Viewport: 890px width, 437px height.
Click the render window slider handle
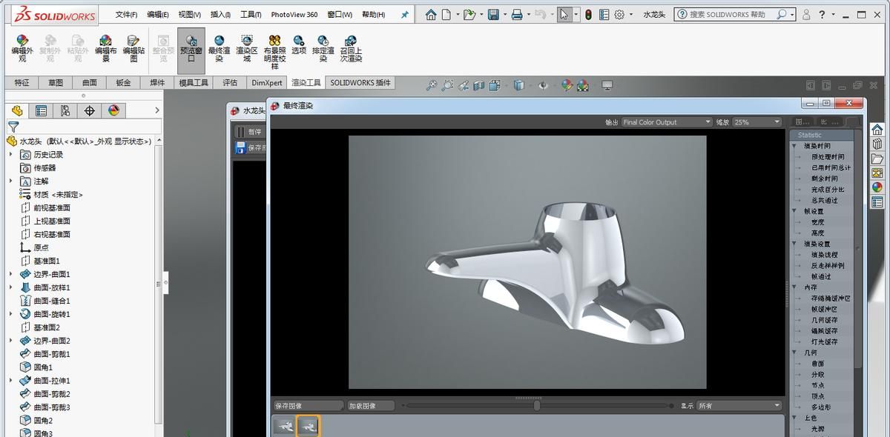(x=537, y=405)
